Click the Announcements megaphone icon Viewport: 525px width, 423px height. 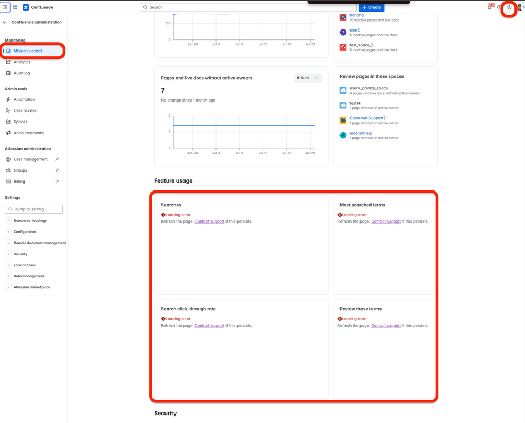(x=8, y=133)
